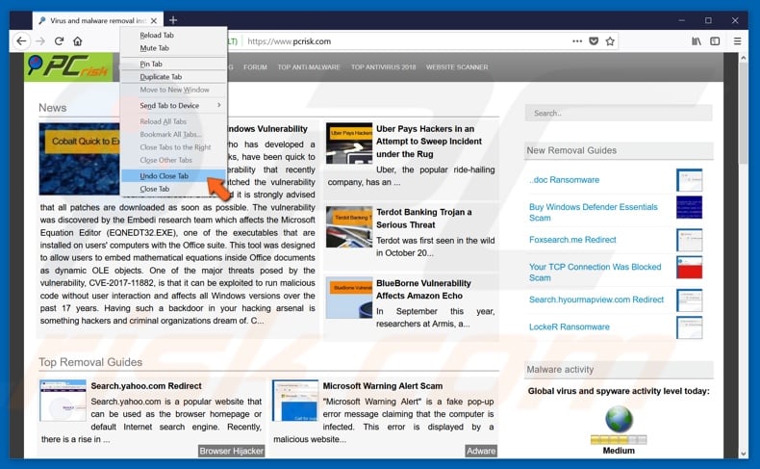Click thumbnail beside Foxsearch.me Redirect
Screen dimensions: 760x469
tap(689, 240)
